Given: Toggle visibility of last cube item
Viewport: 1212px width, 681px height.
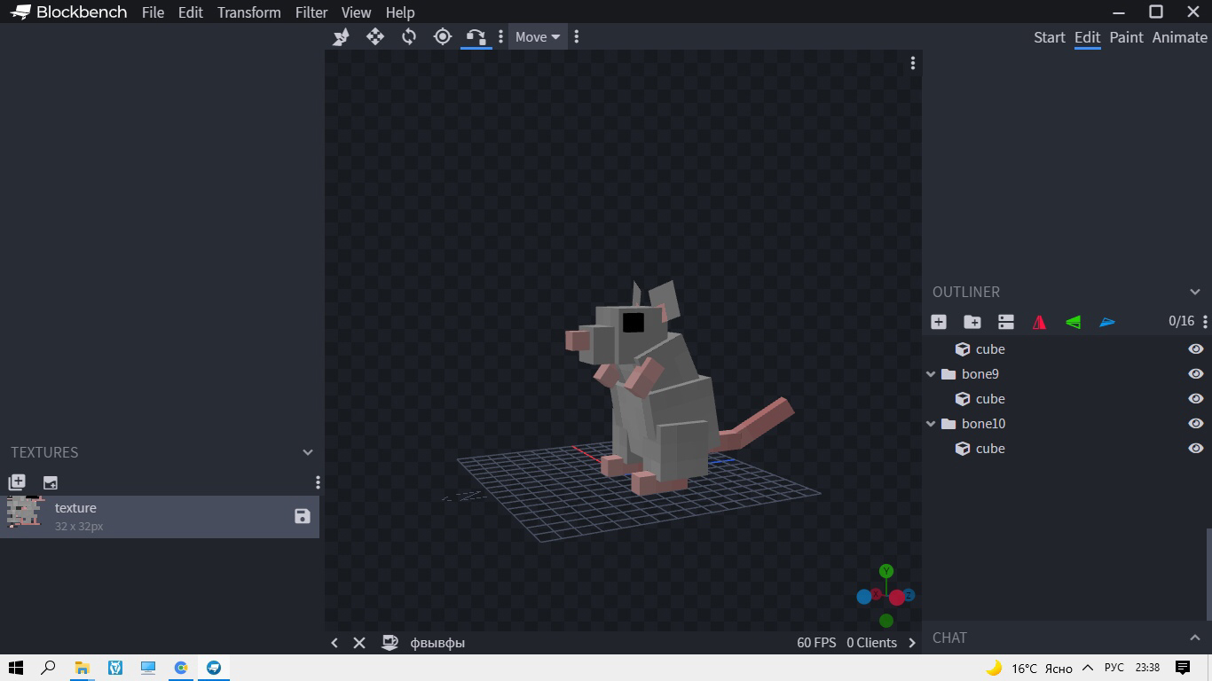Looking at the screenshot, I should [x=1195, y=449].
